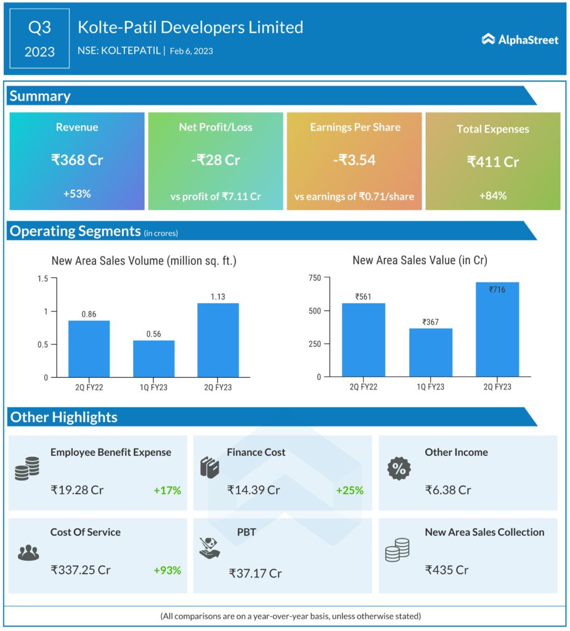Click the hand with money icon beside PBT

pyautogui.click(x=210, y=547)
